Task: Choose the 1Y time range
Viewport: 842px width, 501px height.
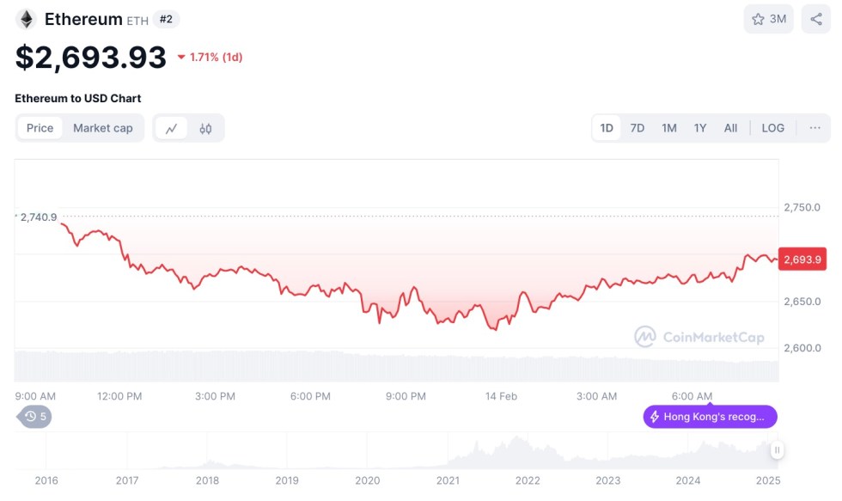Action: [x=700, y=128]
